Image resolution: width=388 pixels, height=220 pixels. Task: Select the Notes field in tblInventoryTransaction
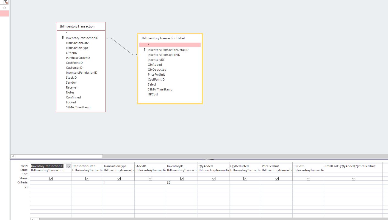[70, 92]
